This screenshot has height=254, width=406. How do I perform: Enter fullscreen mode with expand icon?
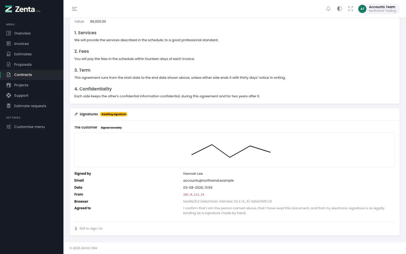351,9
